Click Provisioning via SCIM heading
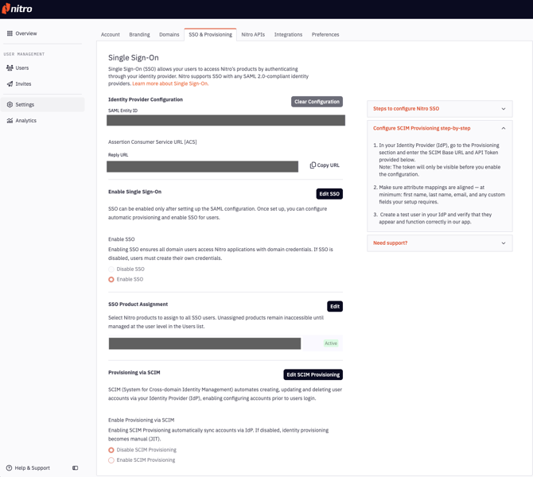This screenshot has width=533, height=477. pos(134,373)
